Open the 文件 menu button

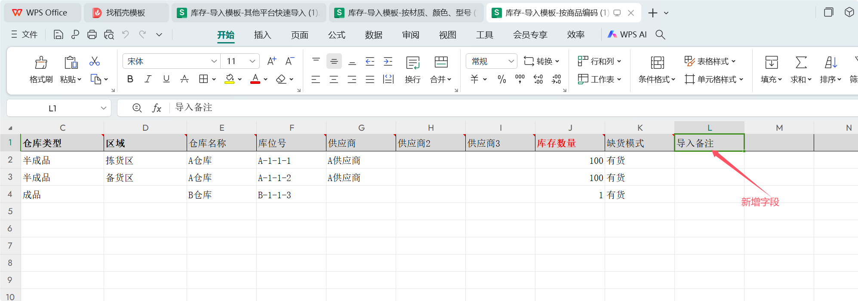25,35
